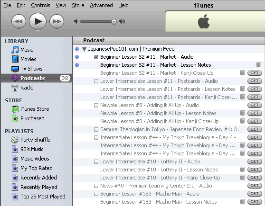Viewport: 265px width, 206px height.
Task: Check News #40 - Premium Learning Center checkbox
Action: pos(96,186)
